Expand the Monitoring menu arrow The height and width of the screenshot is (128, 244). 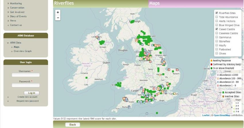[8, 3]
